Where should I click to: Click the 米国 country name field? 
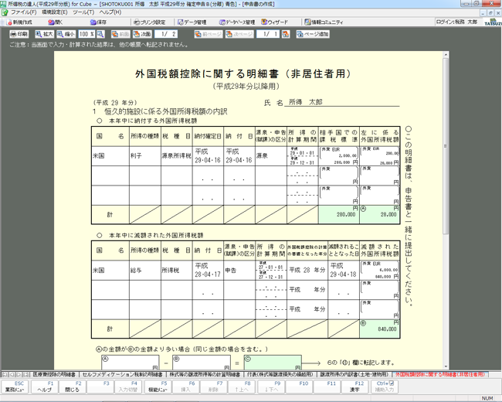(x=100, y=155)
